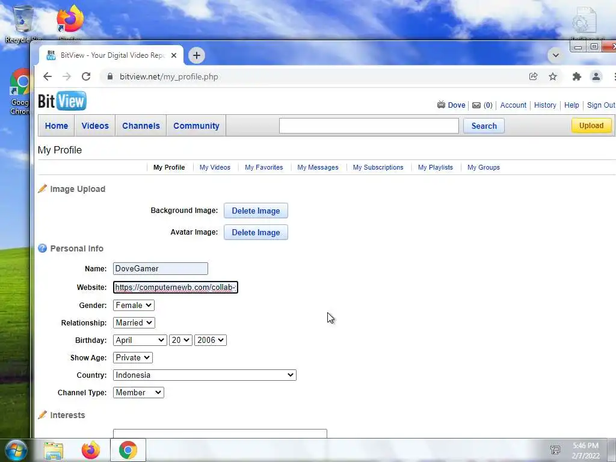Switch to My Messages
616x462 pixels.
tap(318, 167)
